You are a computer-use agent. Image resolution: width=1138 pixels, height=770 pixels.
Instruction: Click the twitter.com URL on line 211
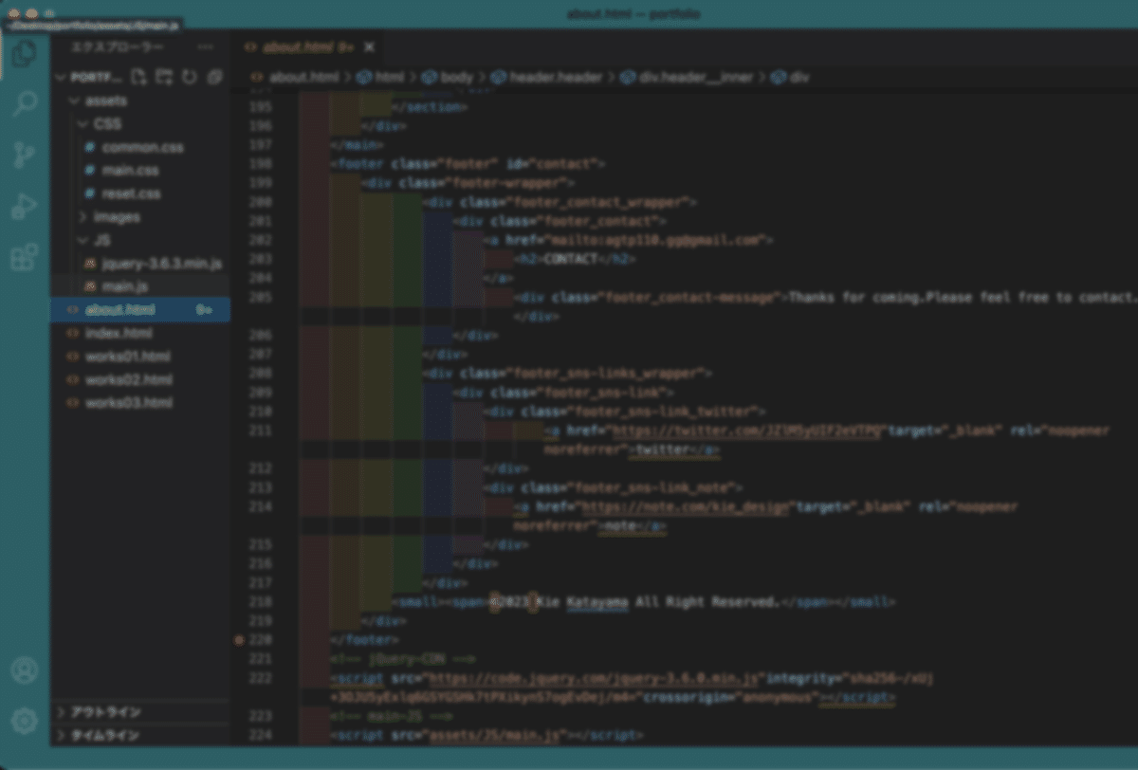[x=748, y=431]
